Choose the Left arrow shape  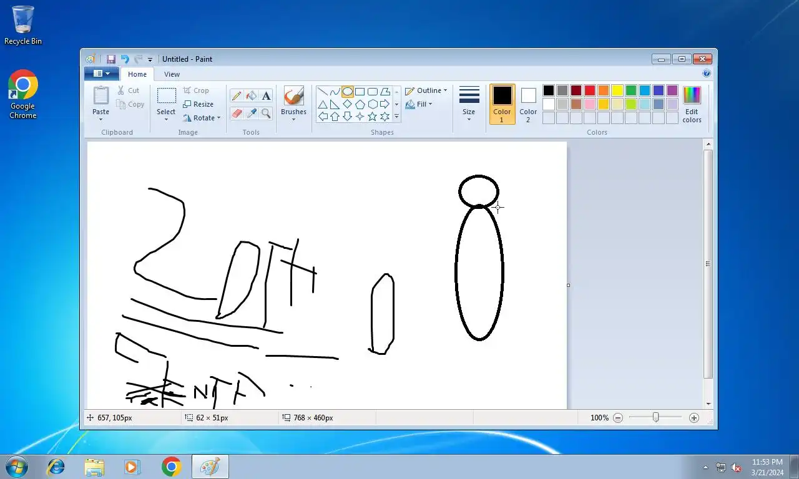click(323, 117)
